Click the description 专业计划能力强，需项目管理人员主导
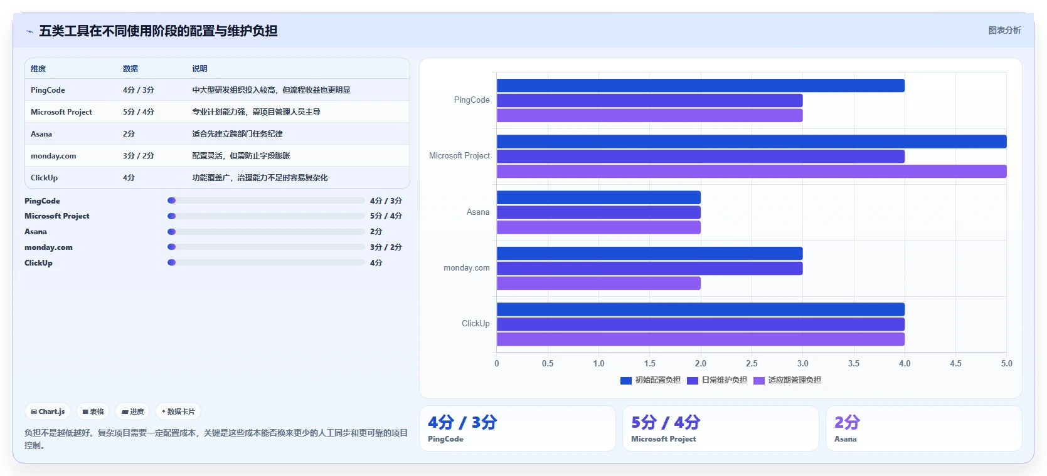1047x476 pixels. point(256,112)
